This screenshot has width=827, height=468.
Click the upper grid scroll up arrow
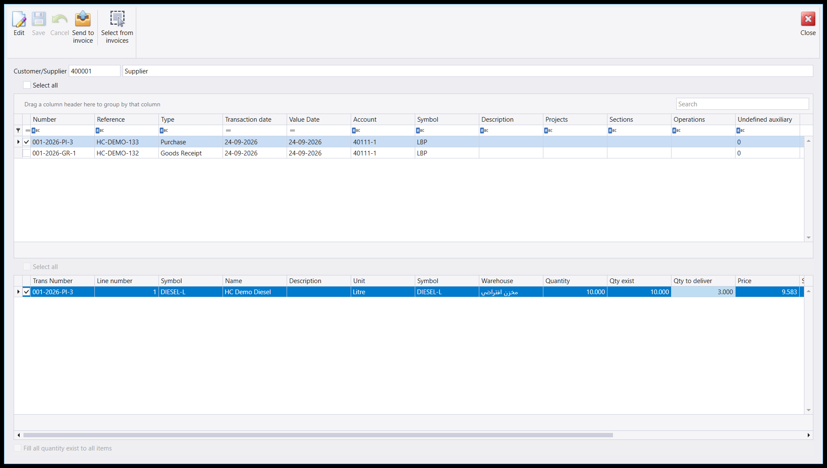(808, 141)
